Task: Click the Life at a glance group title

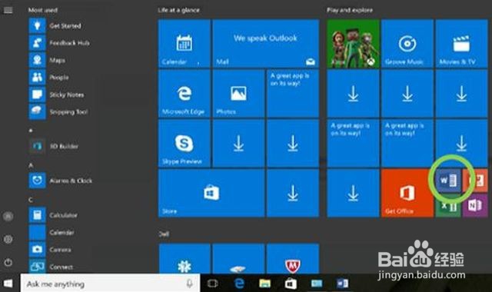Action: click(x=178, y=10)
